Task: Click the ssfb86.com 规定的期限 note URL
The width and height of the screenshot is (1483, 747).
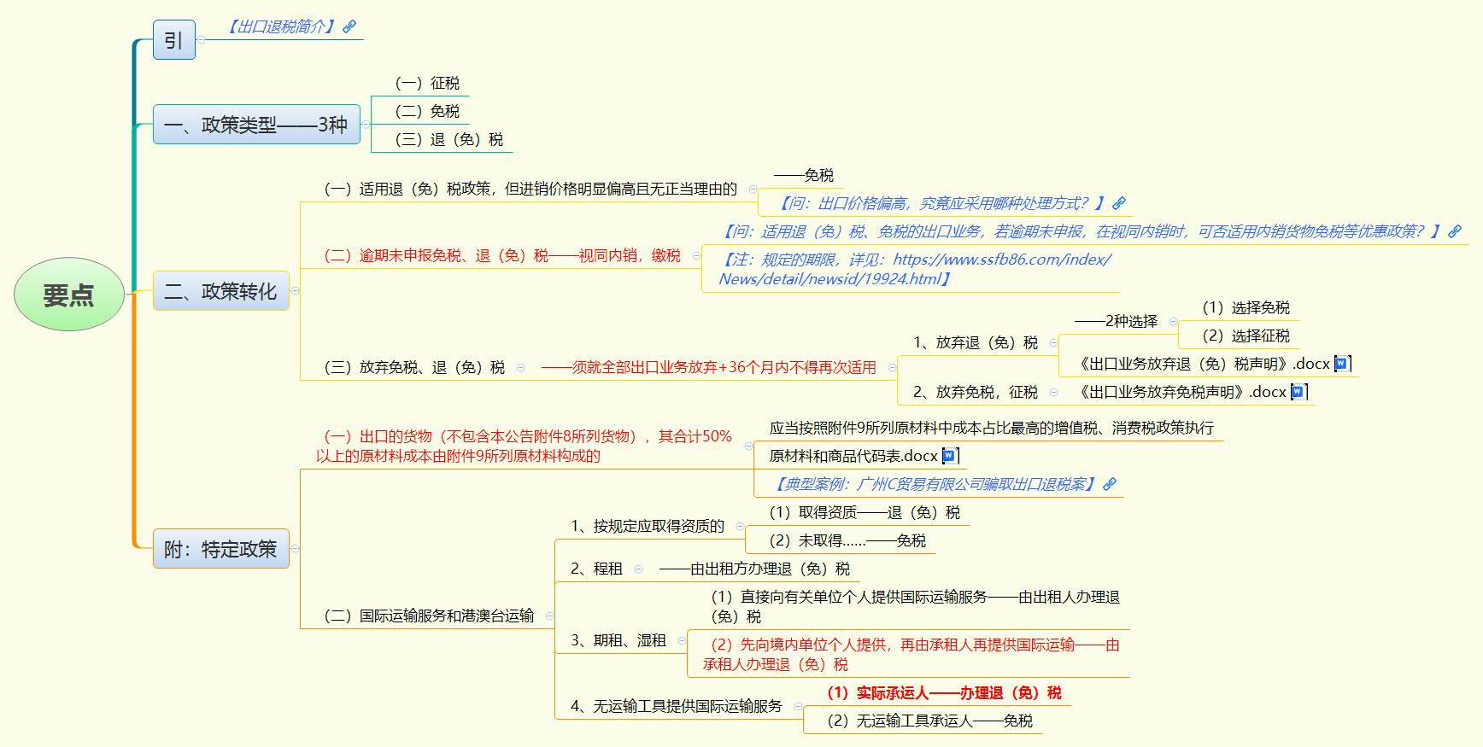Action: pos(916,269)
